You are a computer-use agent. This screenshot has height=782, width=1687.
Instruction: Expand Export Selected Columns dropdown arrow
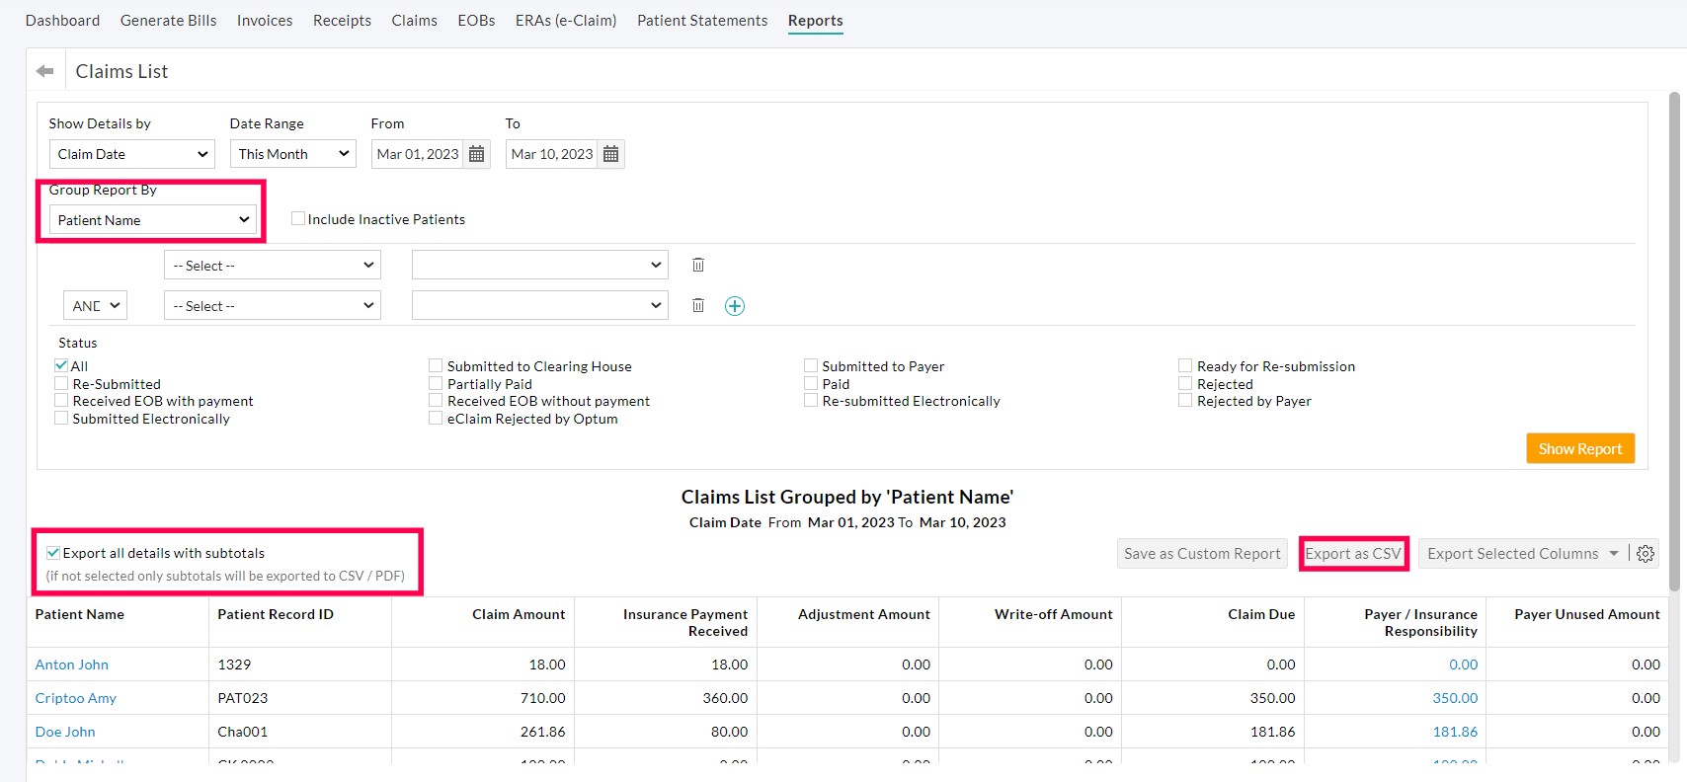pos(1614,554)
